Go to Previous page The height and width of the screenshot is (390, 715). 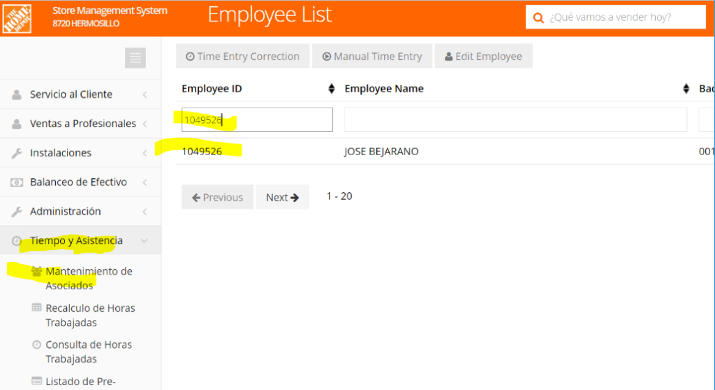click(218, 197)
